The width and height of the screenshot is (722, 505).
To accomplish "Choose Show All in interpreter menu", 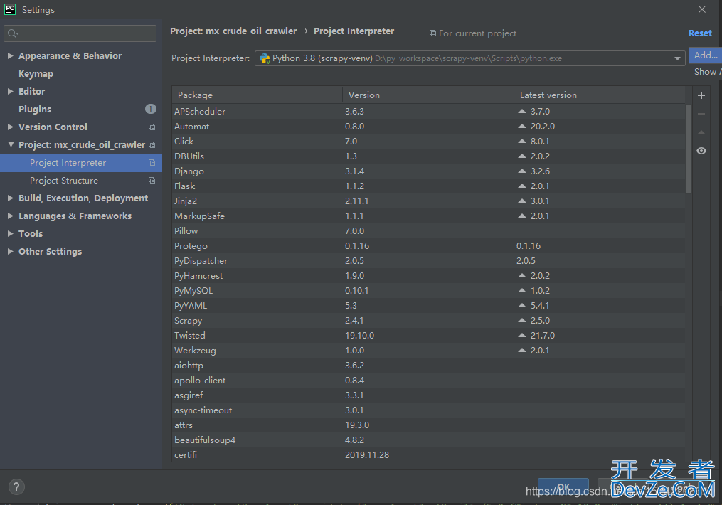I will [706, 71].
